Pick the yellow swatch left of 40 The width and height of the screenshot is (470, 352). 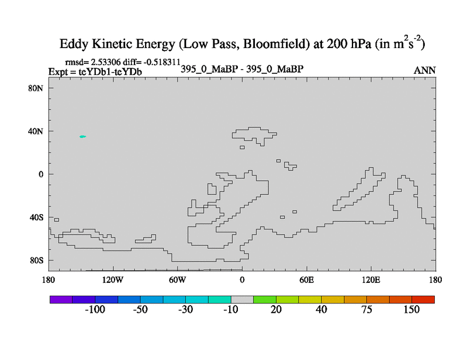tap(310, 299)
